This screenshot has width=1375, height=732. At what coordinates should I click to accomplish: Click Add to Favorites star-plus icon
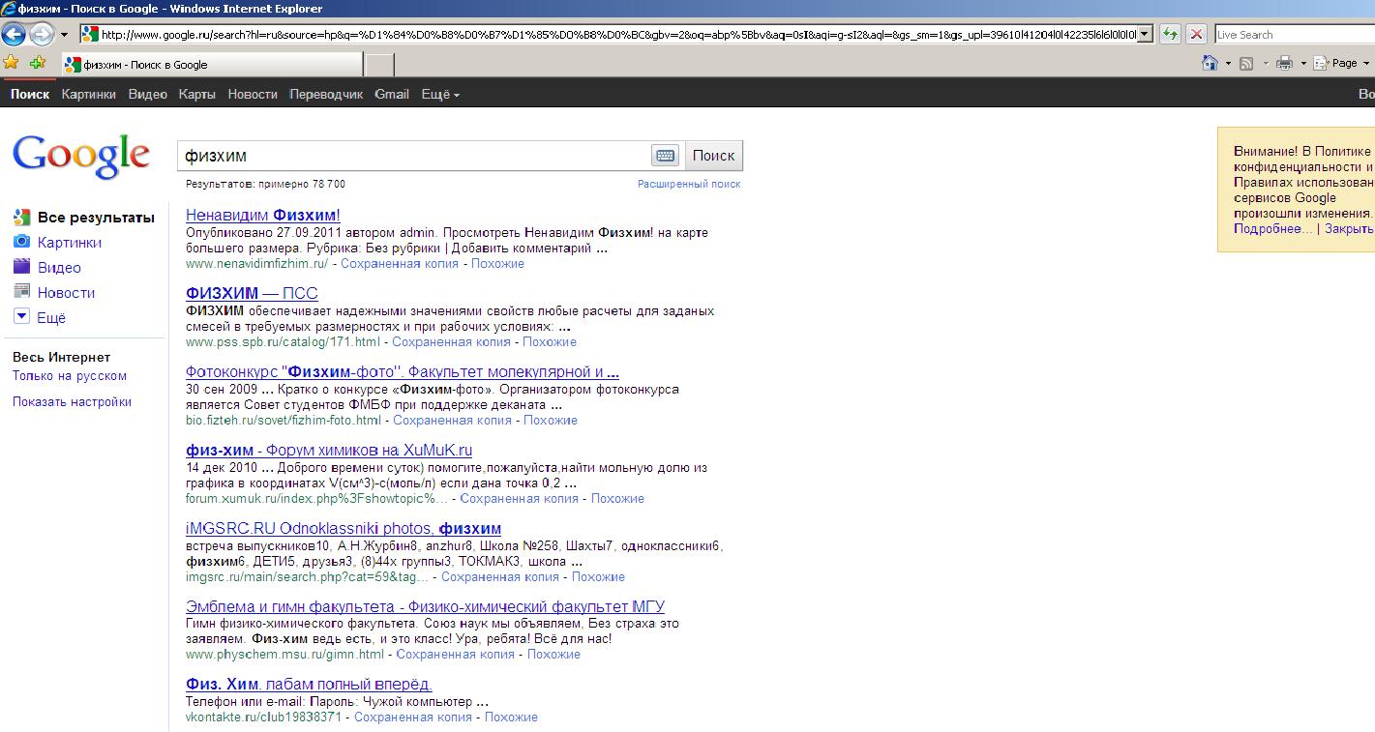click(x=38, y=62)
